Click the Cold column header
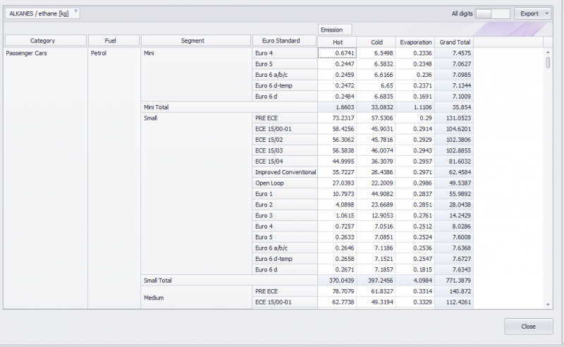 [376, 42]
